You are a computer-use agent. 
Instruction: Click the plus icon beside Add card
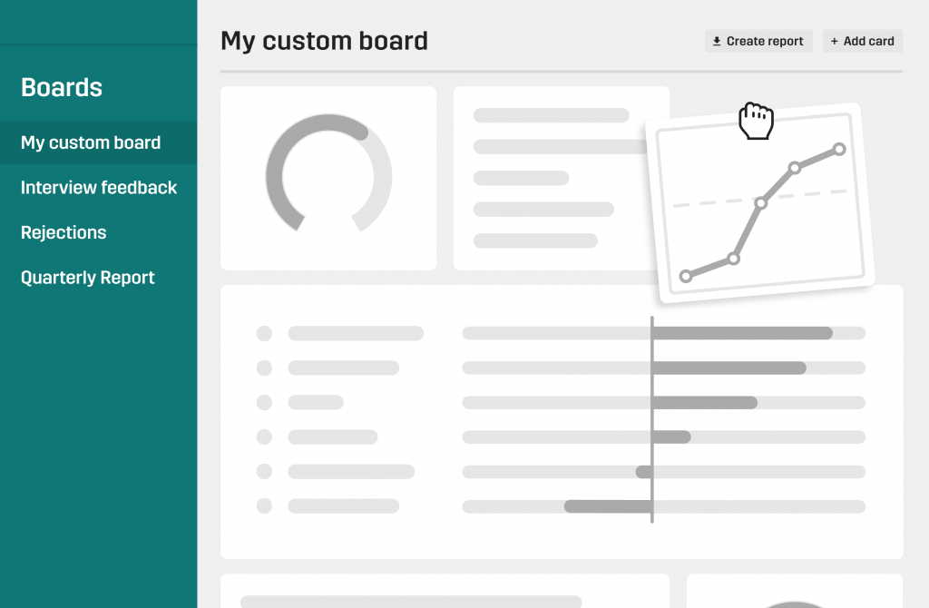coord(835,41)
